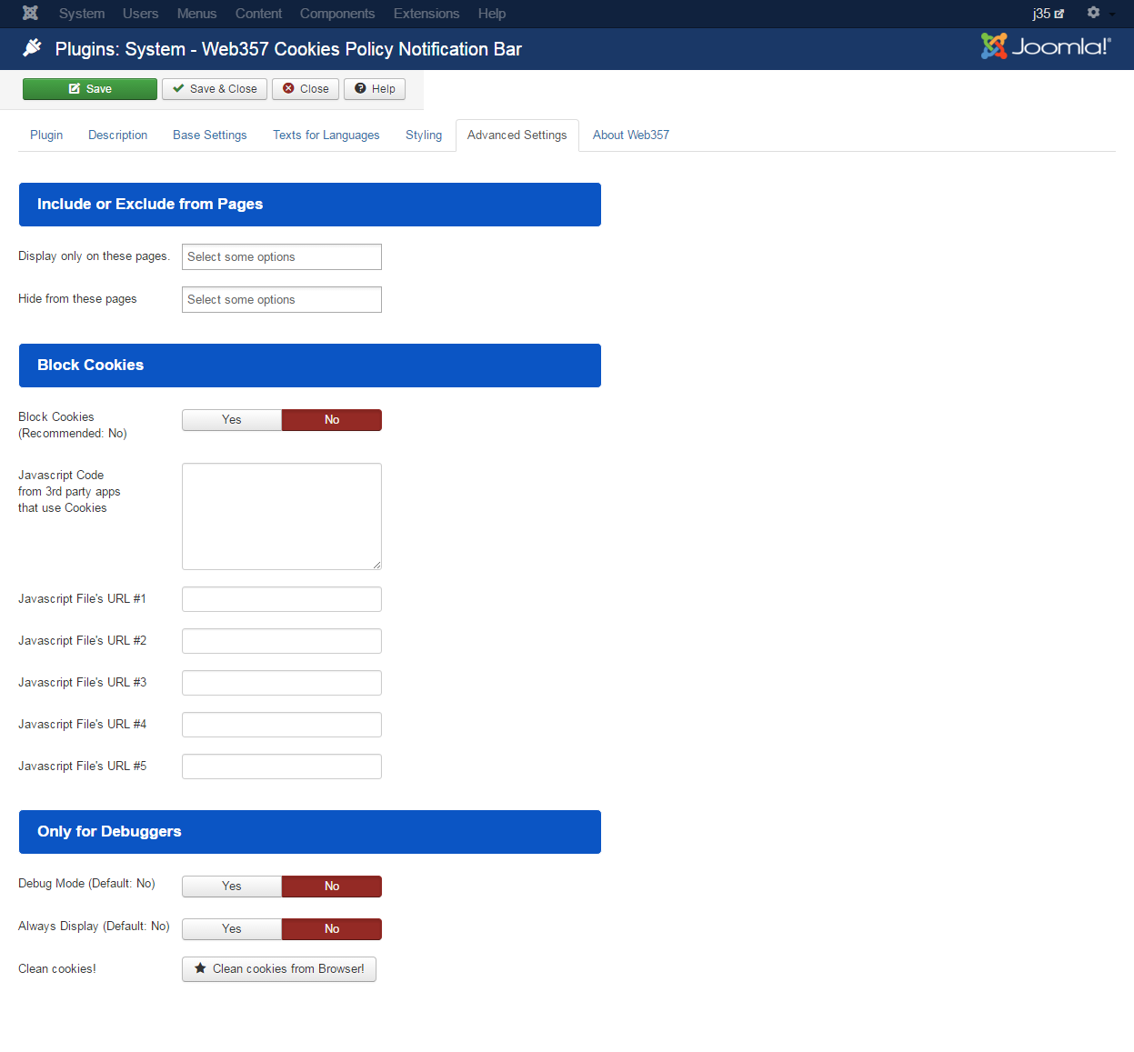Viewport: 1134px width, 1052px height.
Task: Open the Components menu
Action: (337, 14)
